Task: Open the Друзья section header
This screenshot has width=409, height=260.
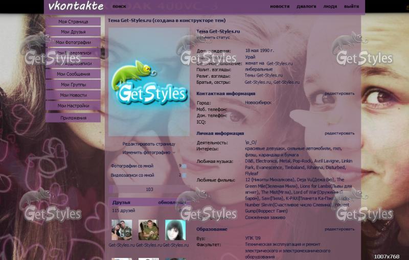Action: [x=121, y=202]
